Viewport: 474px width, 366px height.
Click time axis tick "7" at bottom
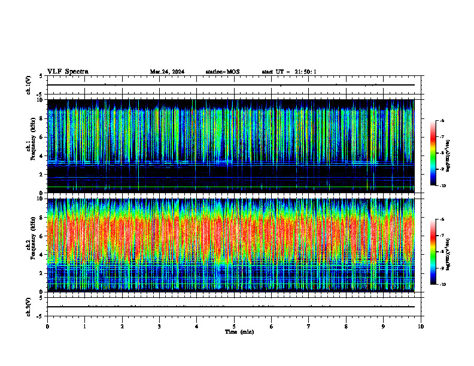click(x=309, y=327)
